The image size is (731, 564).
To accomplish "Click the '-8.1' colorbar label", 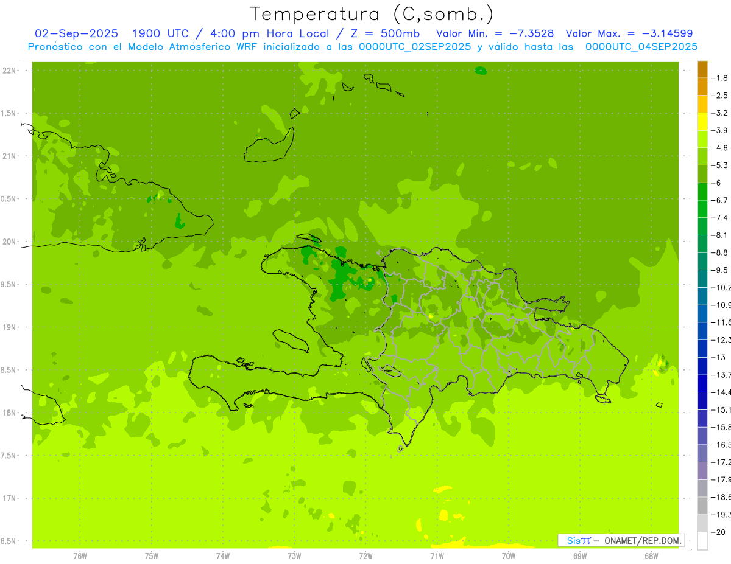I will (x=719, y=235).
